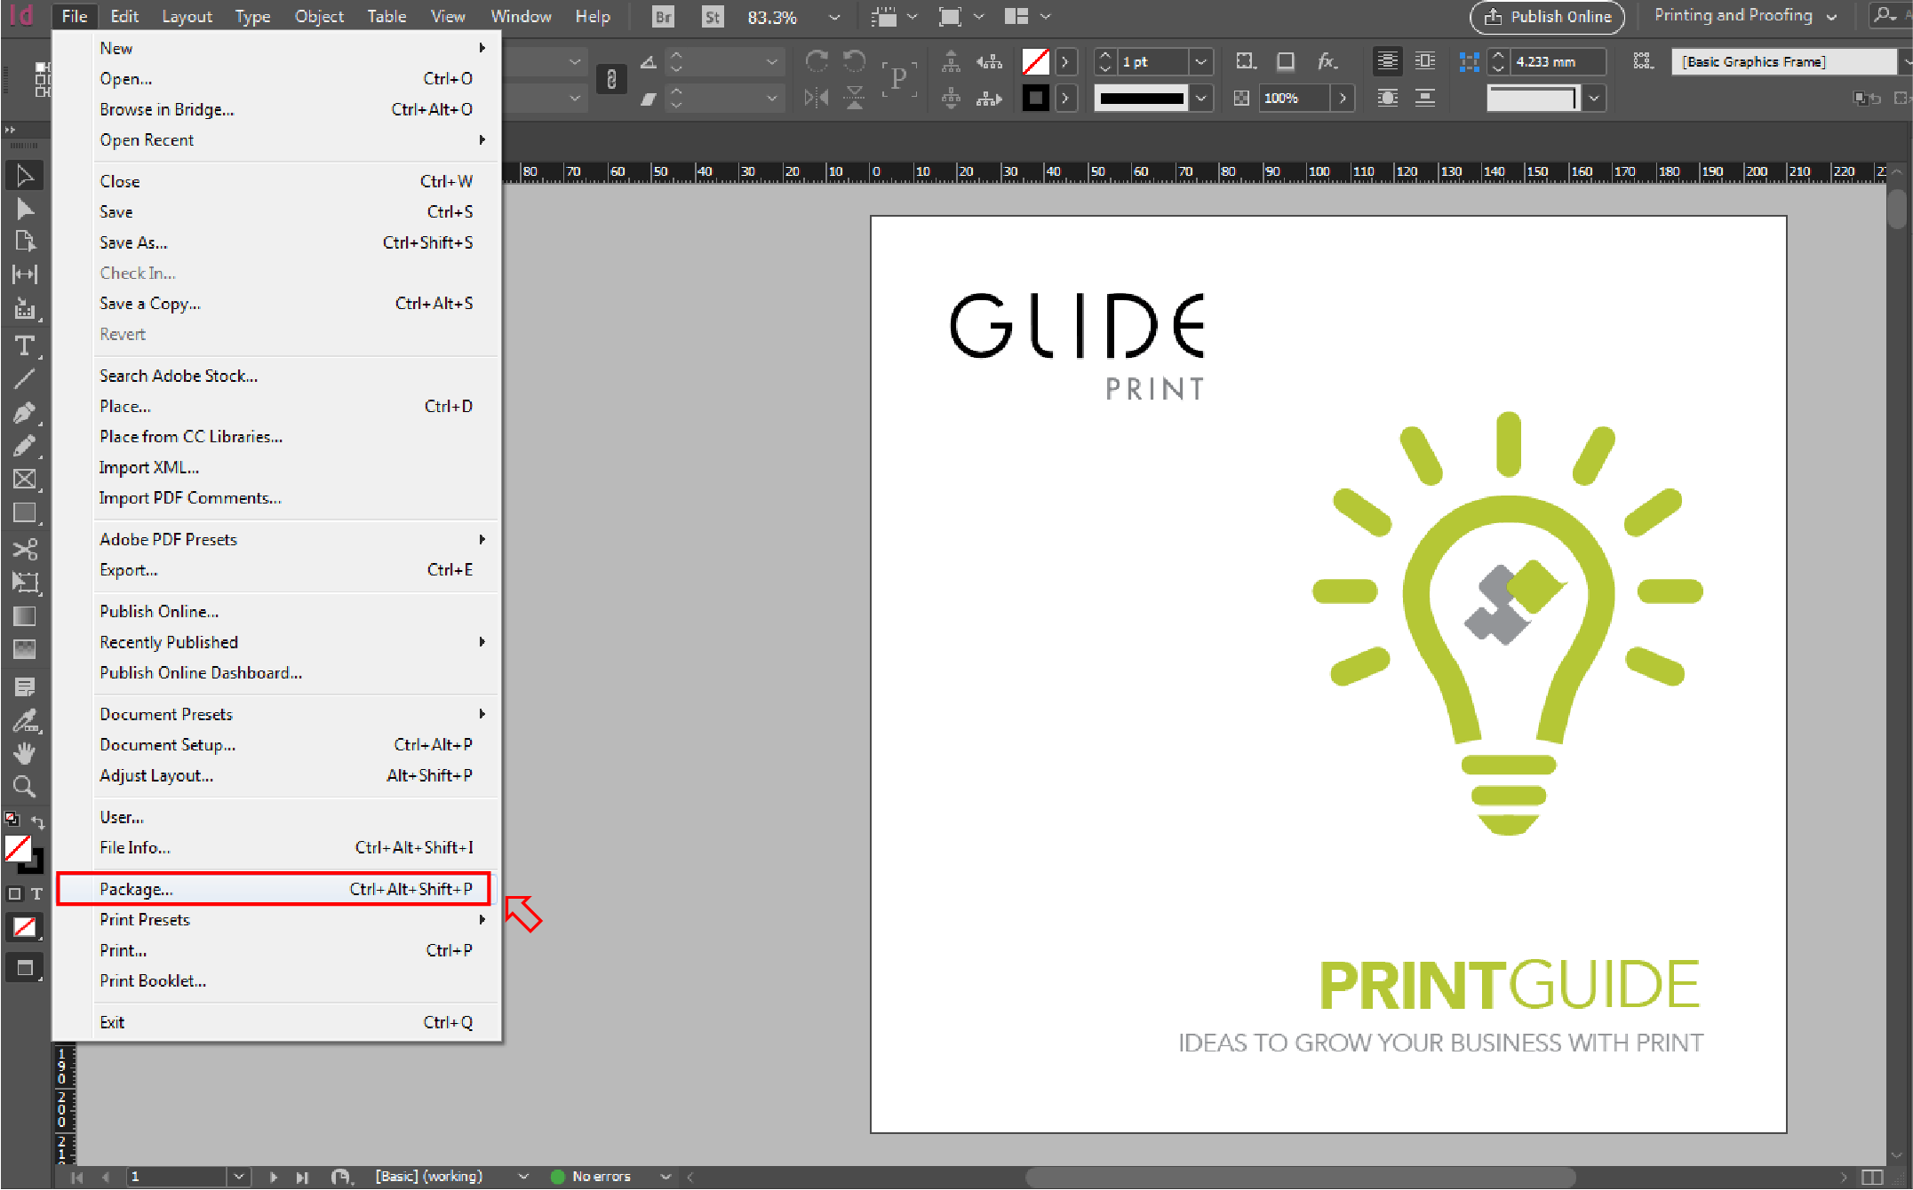Open the search icon in top bar

pyautogui.click(x=1885, y=16)
